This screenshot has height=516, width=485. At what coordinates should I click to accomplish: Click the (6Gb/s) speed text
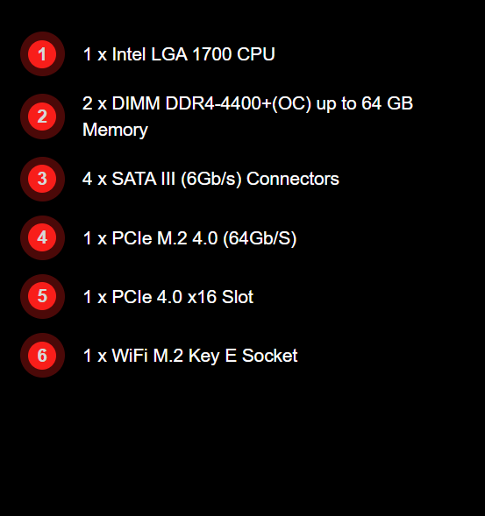click(211, 179)
